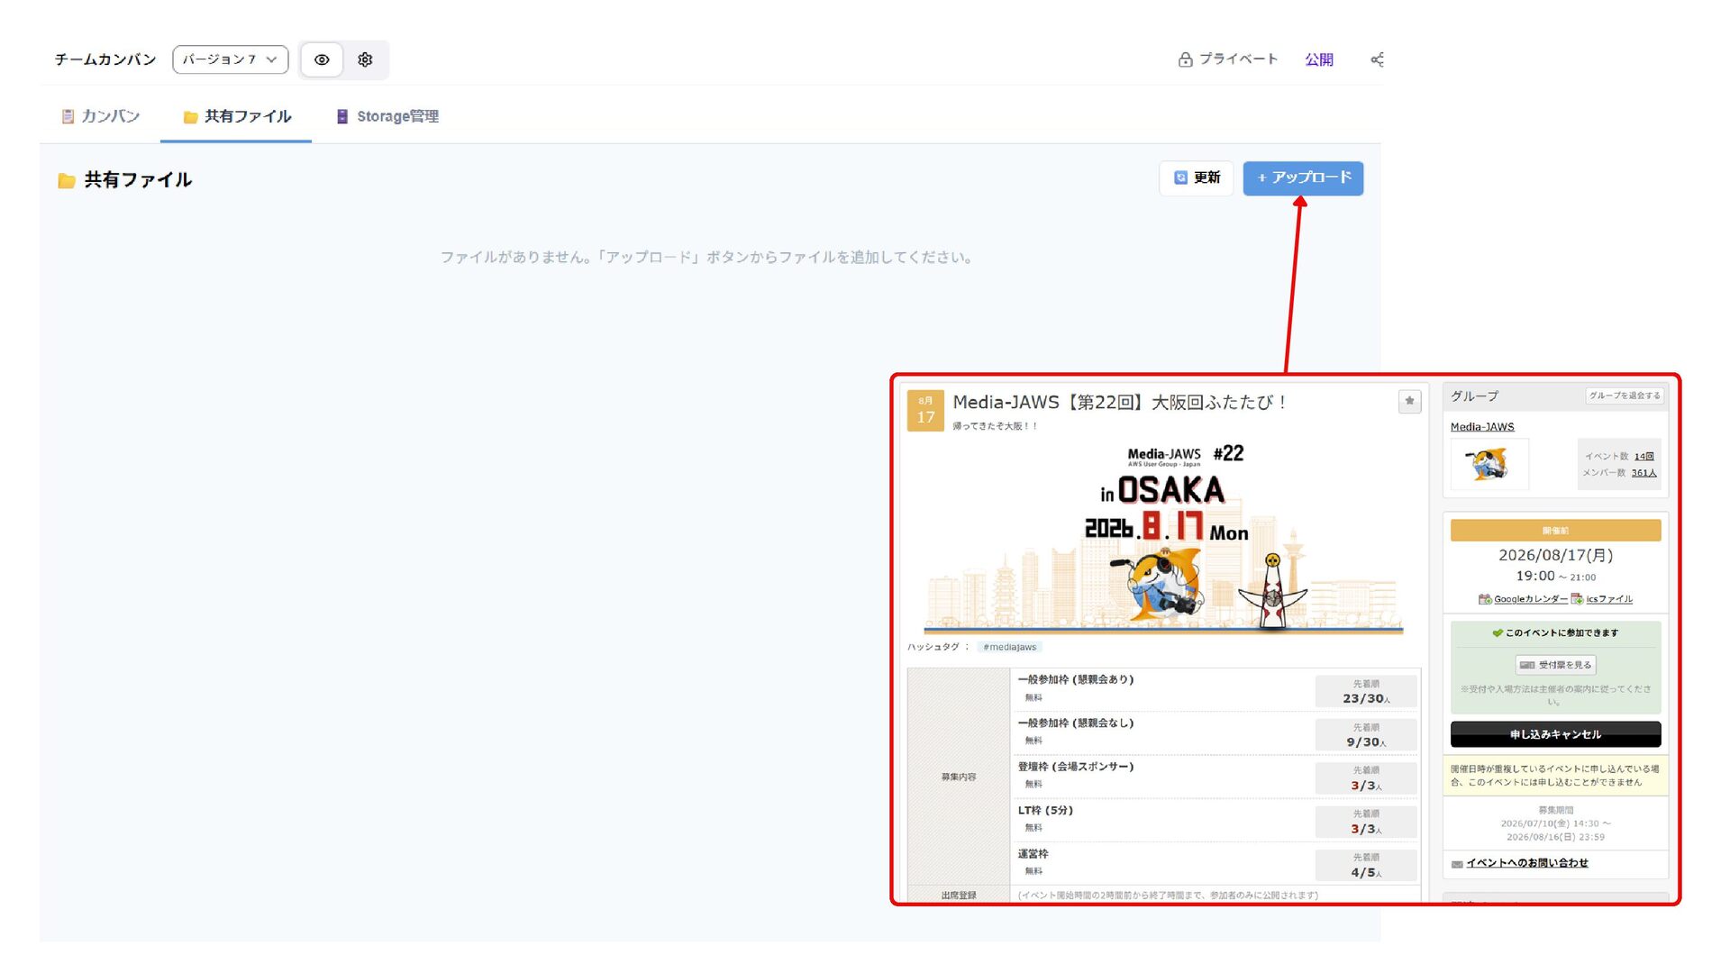Click the 23/30 capacity count

(1365, 698)
